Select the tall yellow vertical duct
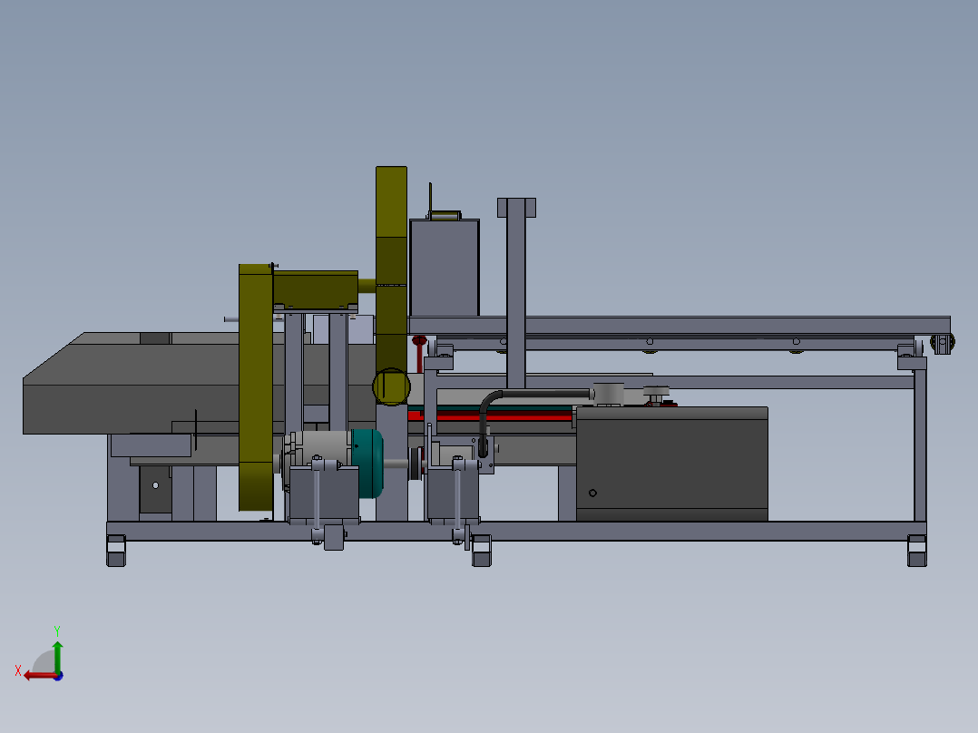The width and height of the screenshot is (978, 733). tap(391, 269)
